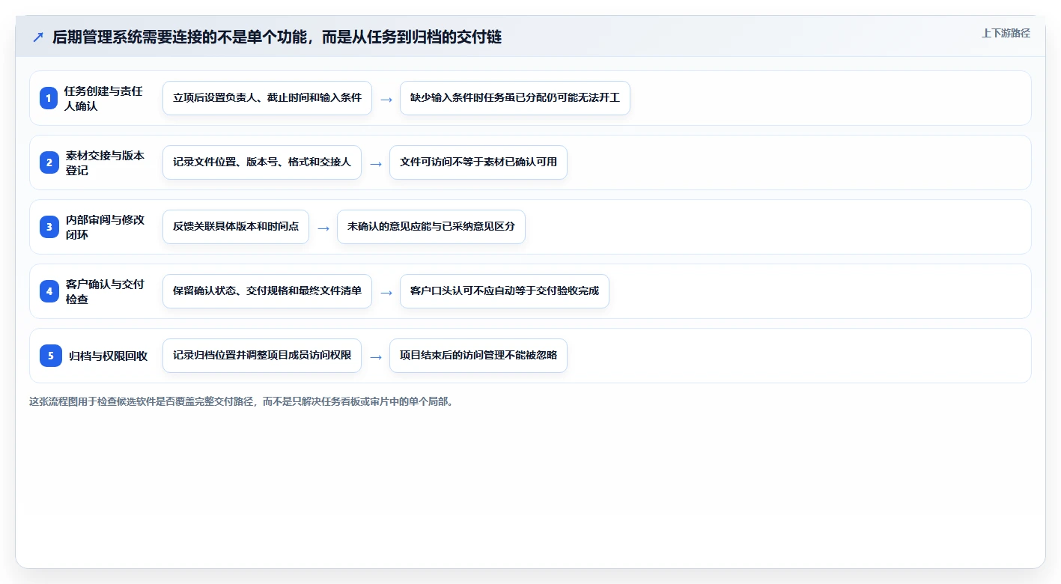Click the box 项目结束后的访问管理不能被忽略
Viewport: 1061px width, 584px height.
[478, 356]
